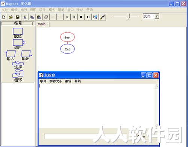Click the Copy toolbar icon
Image resolution: width=188 pixels, height=147 pixels.
tap(32, 17)
